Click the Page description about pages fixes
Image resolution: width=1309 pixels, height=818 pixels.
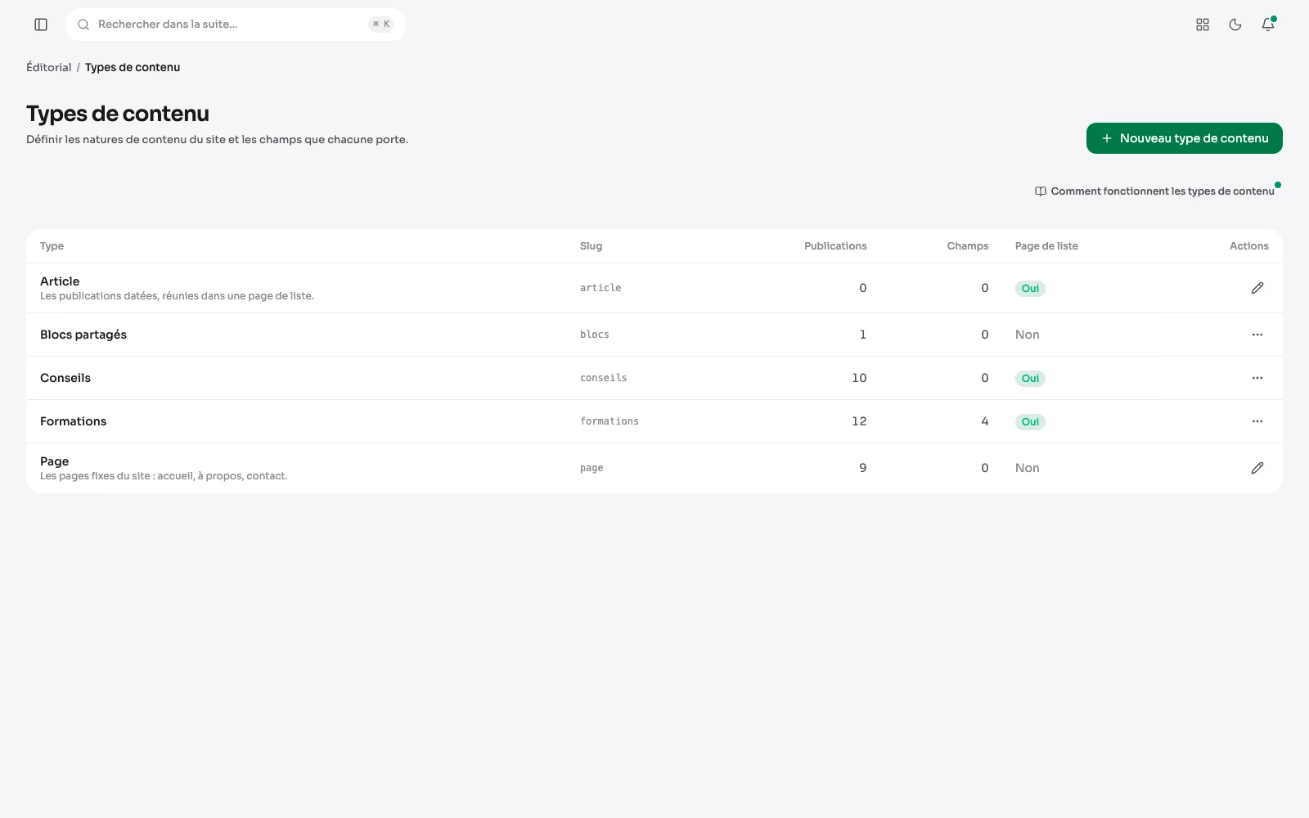(164, 476)
